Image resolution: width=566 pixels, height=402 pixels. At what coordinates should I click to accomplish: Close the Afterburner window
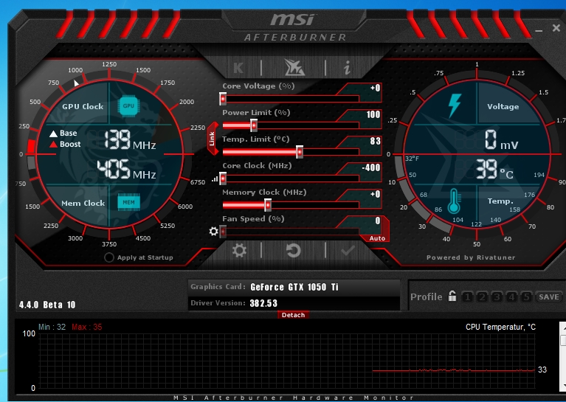click(x=556, y=28)
